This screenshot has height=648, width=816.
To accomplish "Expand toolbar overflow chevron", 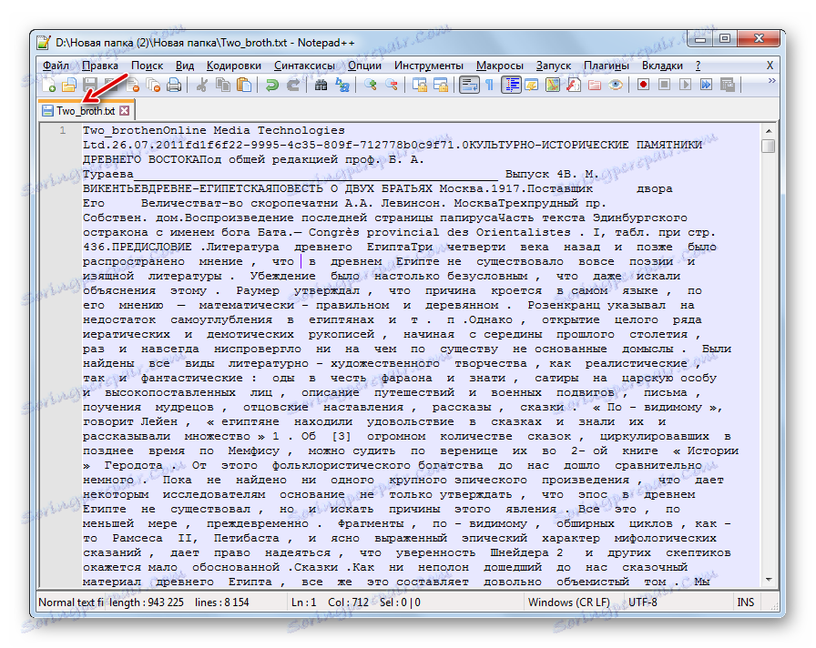I will (x=771, y=81).
